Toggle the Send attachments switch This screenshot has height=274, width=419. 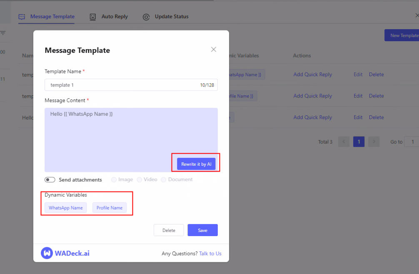(50, 180)
